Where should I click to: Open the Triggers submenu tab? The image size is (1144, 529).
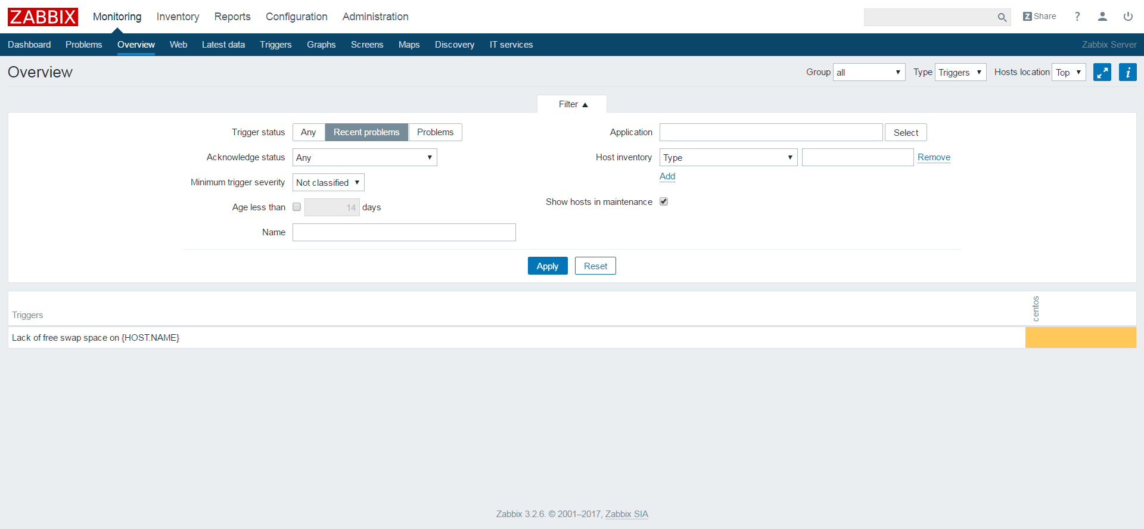point(276,45)
